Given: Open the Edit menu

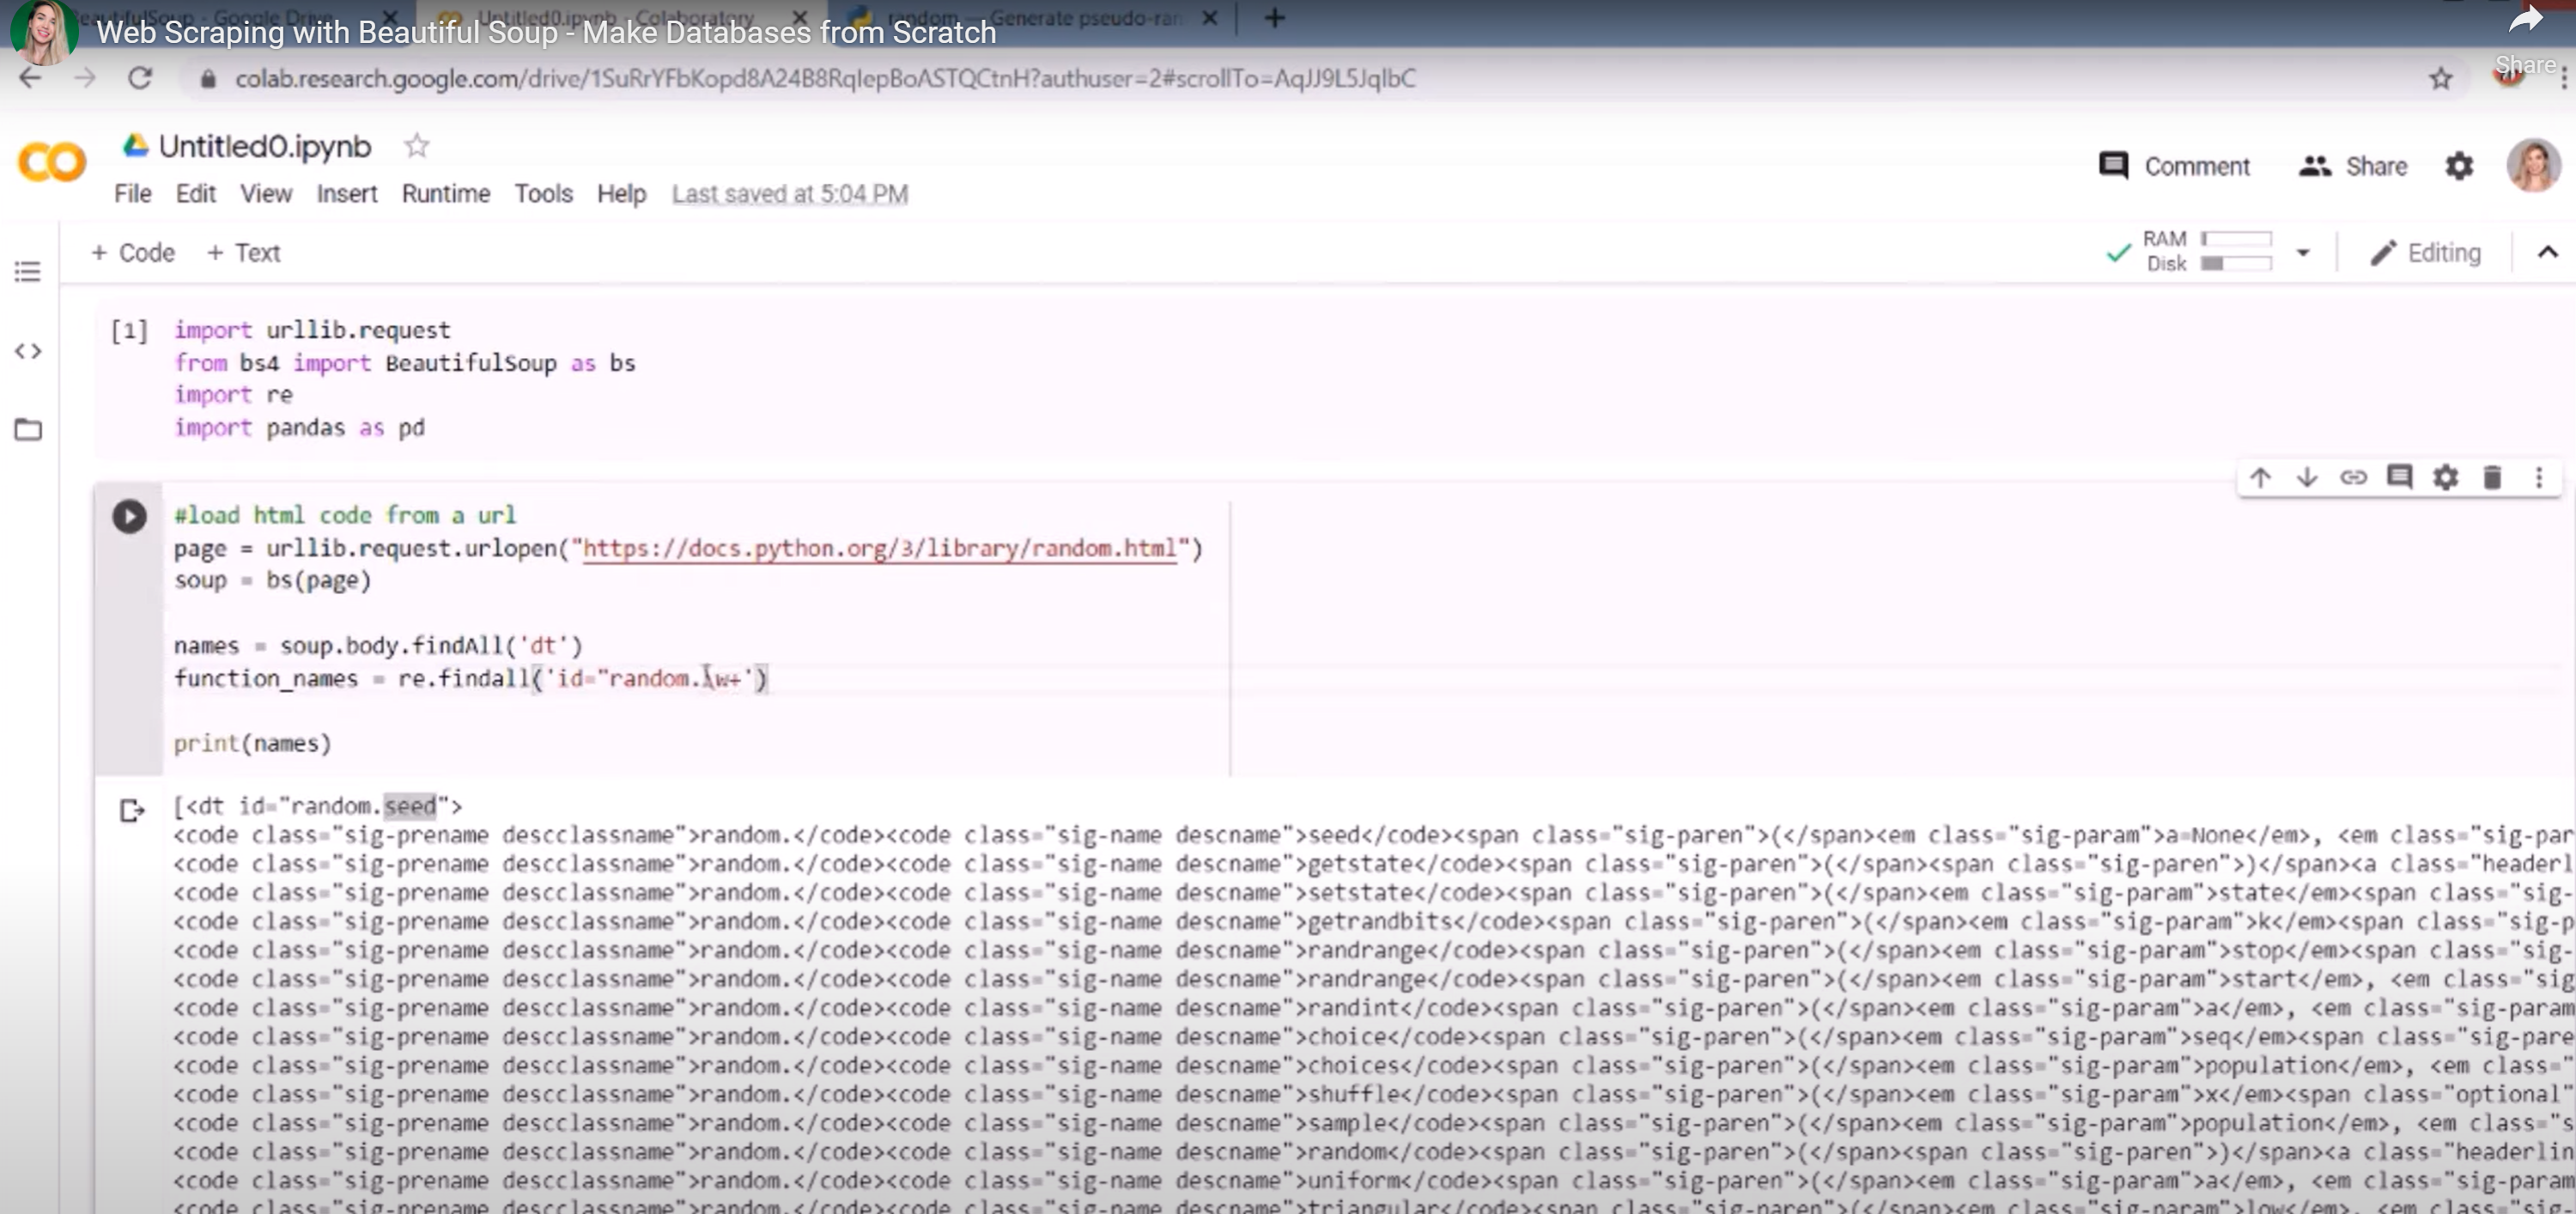Looking at the screenshot, I should coord(195,194).
